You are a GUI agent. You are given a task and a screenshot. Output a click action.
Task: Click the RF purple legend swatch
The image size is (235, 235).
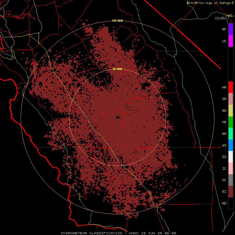coord(231,29)
